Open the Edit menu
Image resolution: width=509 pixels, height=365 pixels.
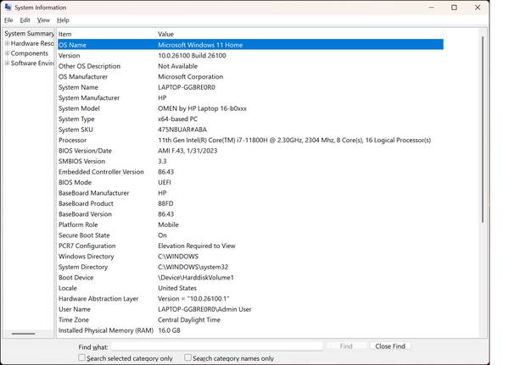coord(25,20)
